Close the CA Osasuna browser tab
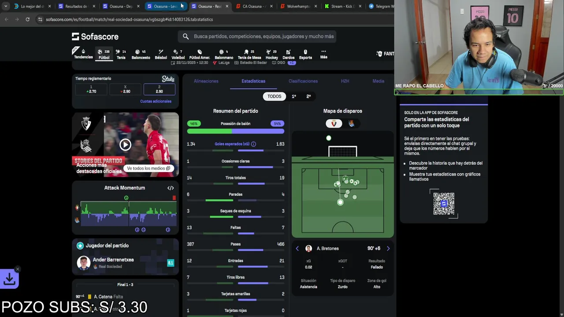The image size is (564, 317). [x=271, y=7]
